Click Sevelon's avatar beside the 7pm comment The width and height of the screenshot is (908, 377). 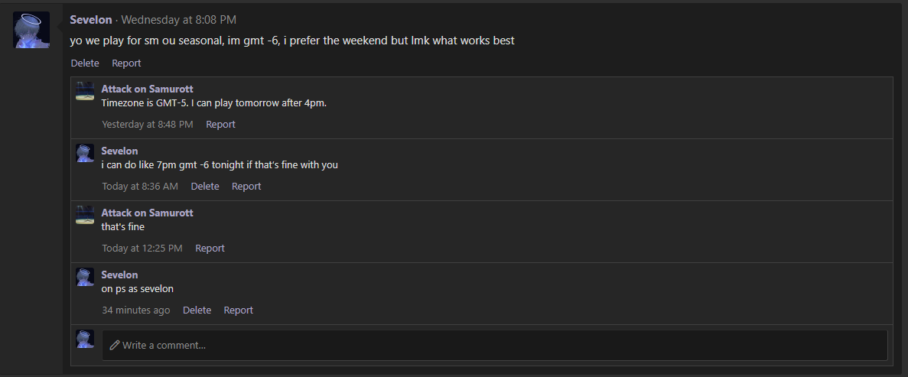(85, 153)
